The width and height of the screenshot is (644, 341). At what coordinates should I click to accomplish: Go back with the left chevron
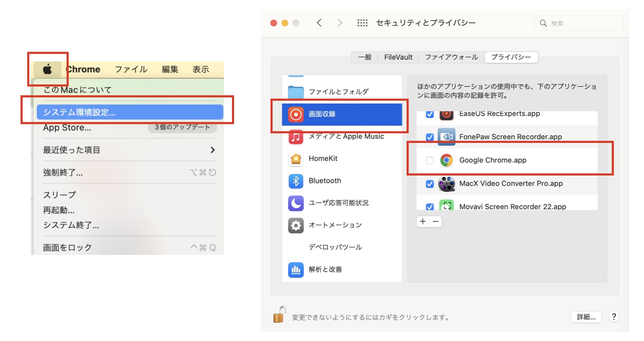click(319, 23)
